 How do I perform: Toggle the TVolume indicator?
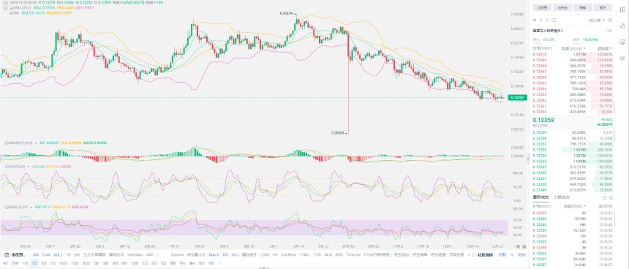(x=353, y=255)
